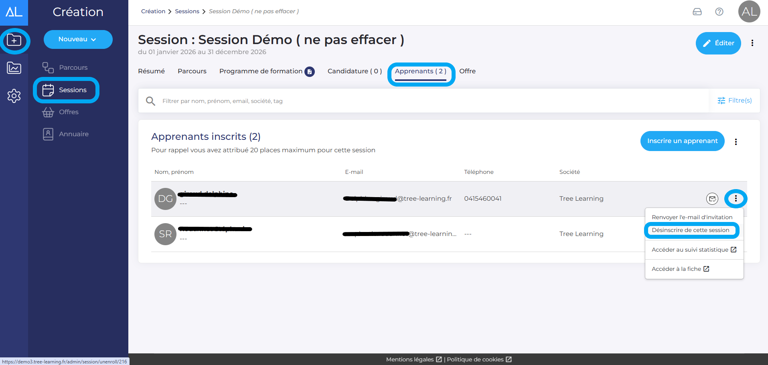Open the three-dot menu beside Éditer

click(x=752, y=43)
